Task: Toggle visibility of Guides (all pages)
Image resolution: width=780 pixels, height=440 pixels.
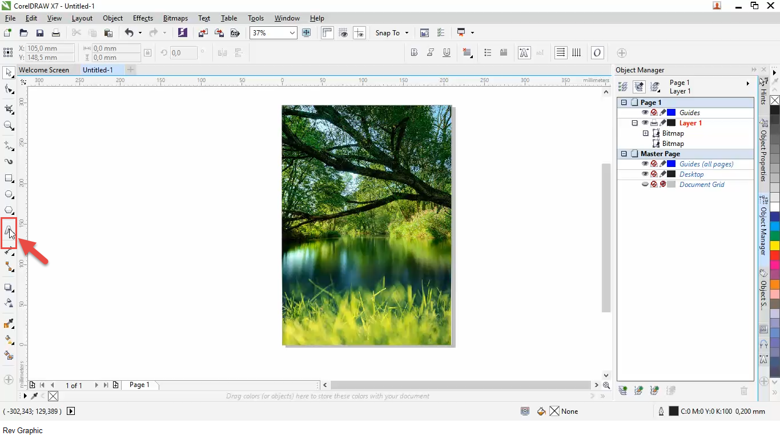Action: (645, 164)
